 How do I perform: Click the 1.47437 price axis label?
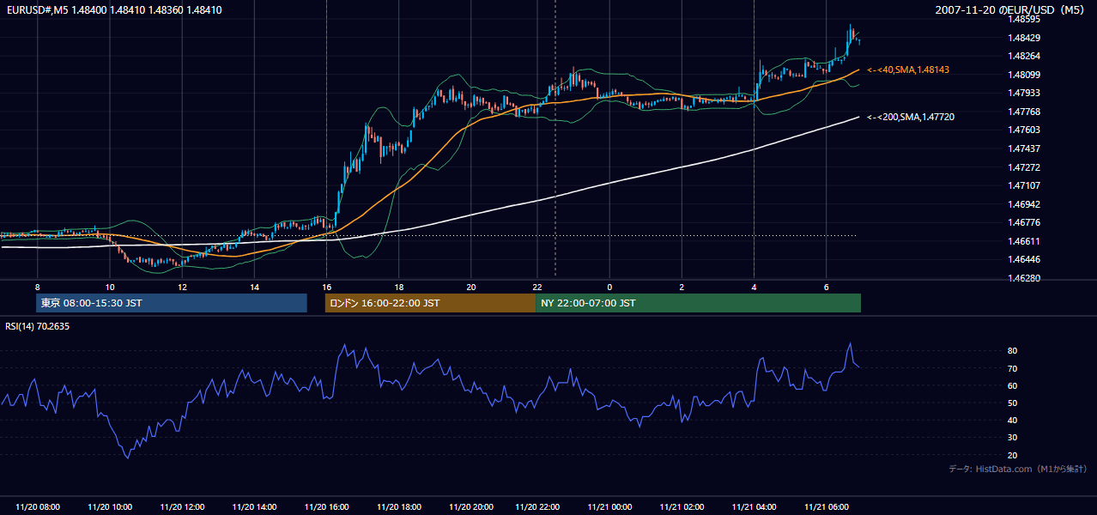click(x=1025, y=148)
